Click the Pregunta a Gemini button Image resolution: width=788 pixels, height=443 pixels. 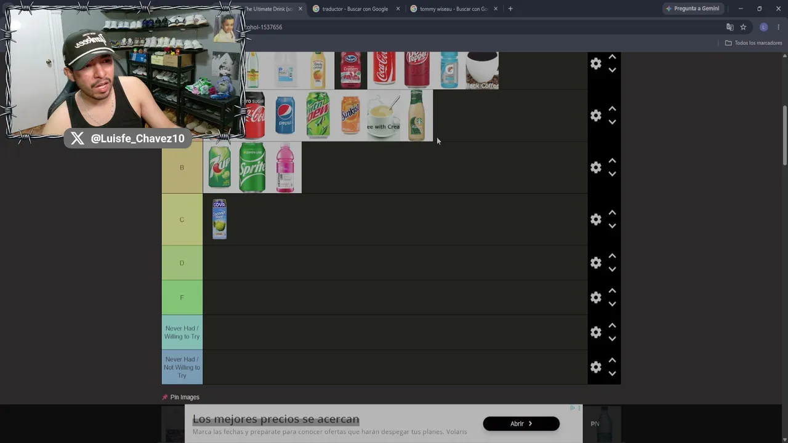point(693,9)
